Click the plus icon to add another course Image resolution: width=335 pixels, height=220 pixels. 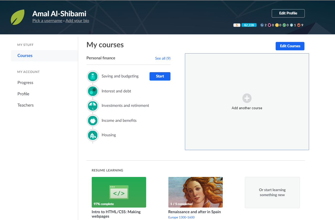tap(247, 98)
